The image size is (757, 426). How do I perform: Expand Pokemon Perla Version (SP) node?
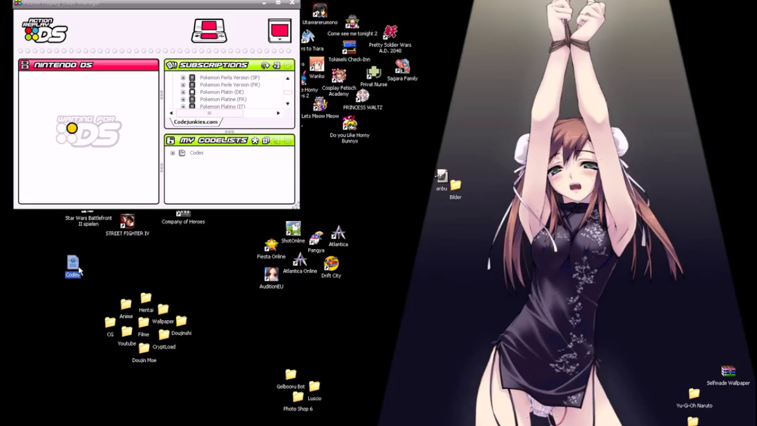click(x=183, y=78)
